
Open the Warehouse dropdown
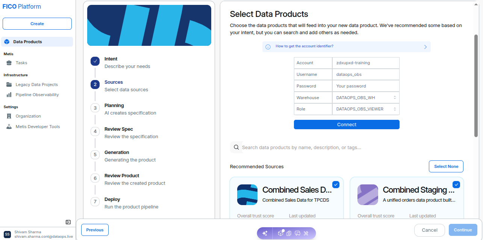click(366, 98)
